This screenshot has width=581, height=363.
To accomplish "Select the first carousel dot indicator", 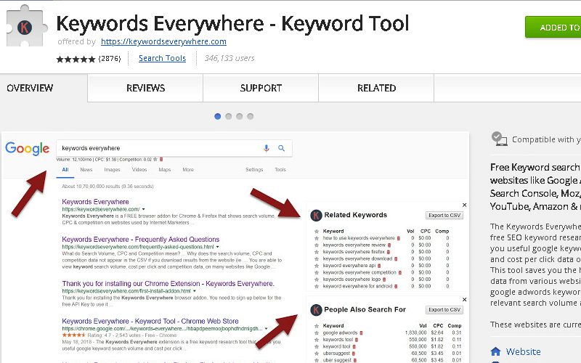I will [217, 116].
